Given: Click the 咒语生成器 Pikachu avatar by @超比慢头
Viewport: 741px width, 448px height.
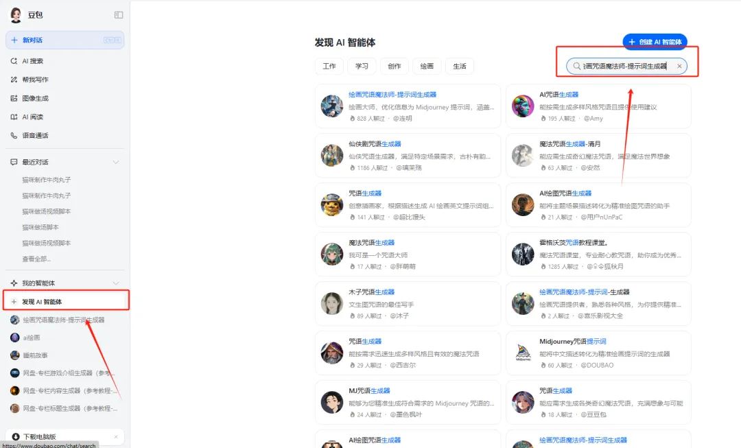Looking at the screenshot, I should (x=332, y=205).
